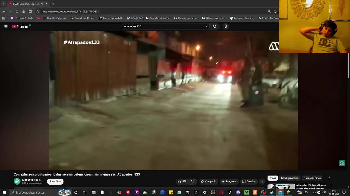
Task: Click the Windows taskbar search box
Action: point(40,192)
